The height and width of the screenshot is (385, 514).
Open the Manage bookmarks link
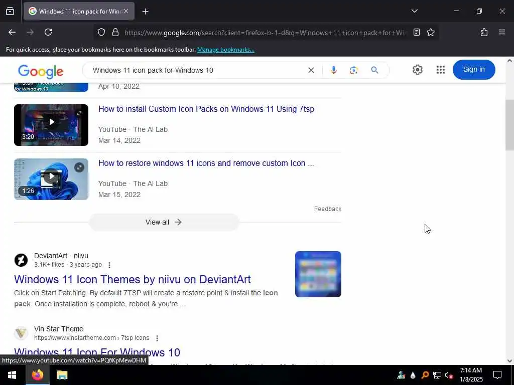(225, 50)
